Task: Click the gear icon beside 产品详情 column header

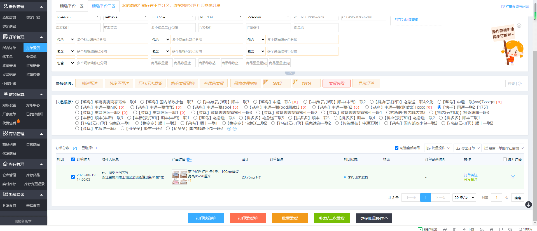Action: pos(189,159)
